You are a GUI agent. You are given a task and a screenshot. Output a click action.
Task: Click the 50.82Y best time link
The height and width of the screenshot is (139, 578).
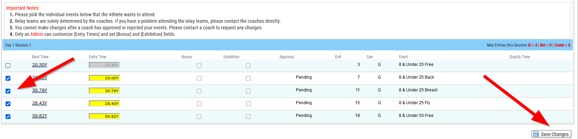(39, 116)
